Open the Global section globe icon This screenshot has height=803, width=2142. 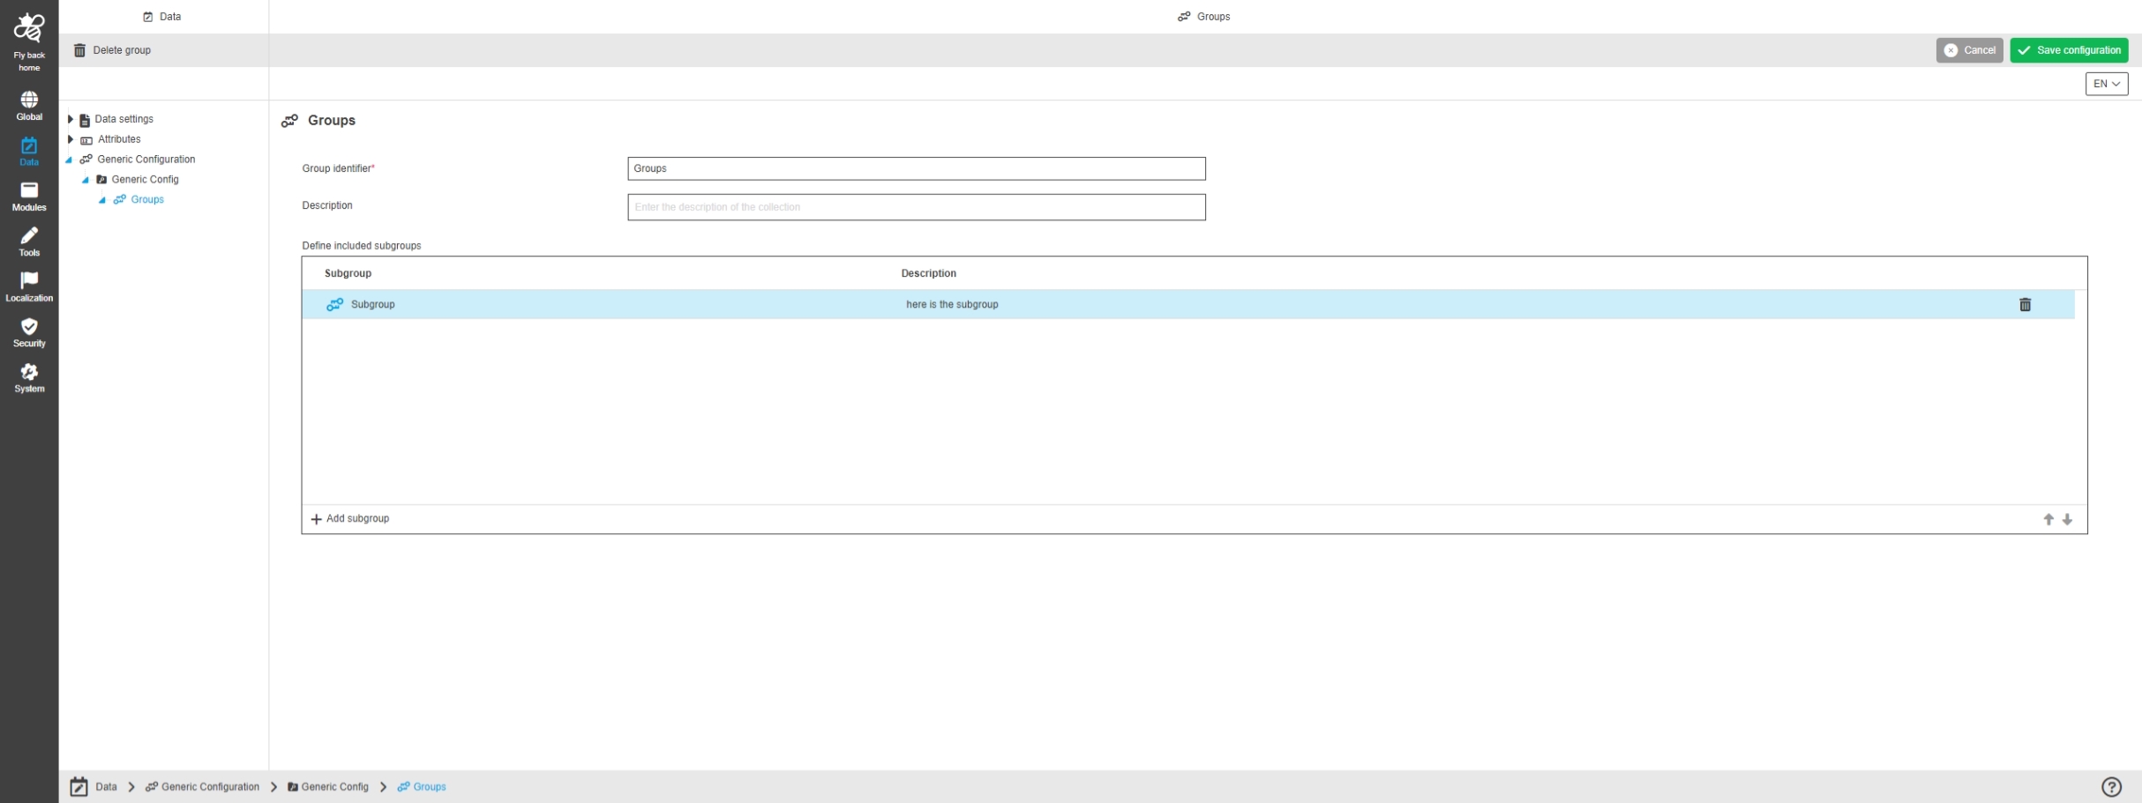click(29, 100)
